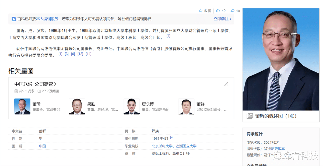323x166 pixels.
Task: Click 董昕 thumbnail in star map
Action: pyautogui.click(x=22, y=107)
